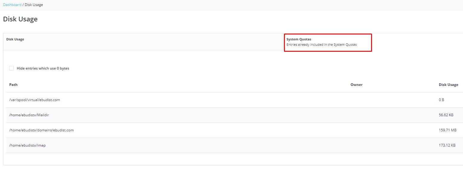Click 'Entries already included in the System Quotas' text
Viewport: 463px width, 187px height.
(x=321, y=45)
